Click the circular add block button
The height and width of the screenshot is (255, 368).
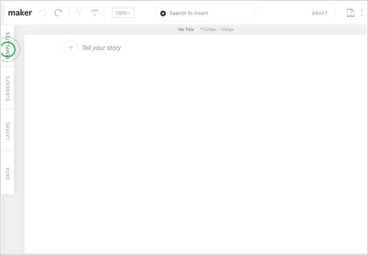point(71,48)
